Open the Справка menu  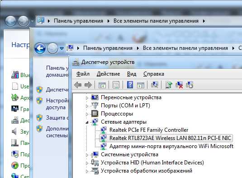pos(153,74)
